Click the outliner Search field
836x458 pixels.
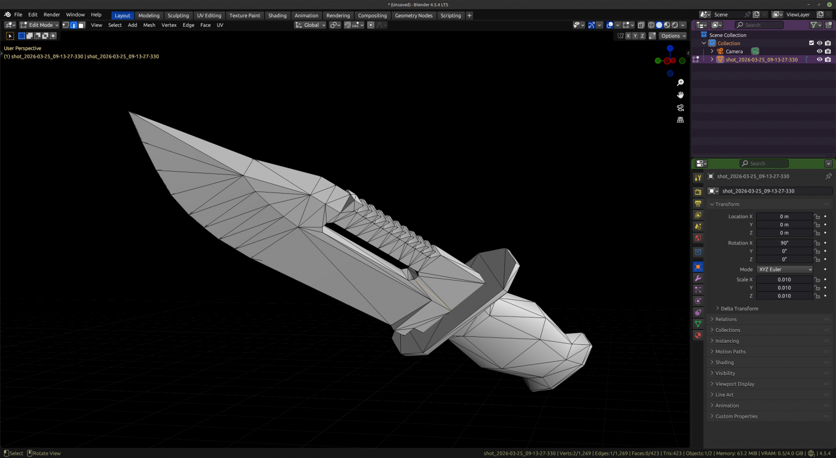(759, 25)
